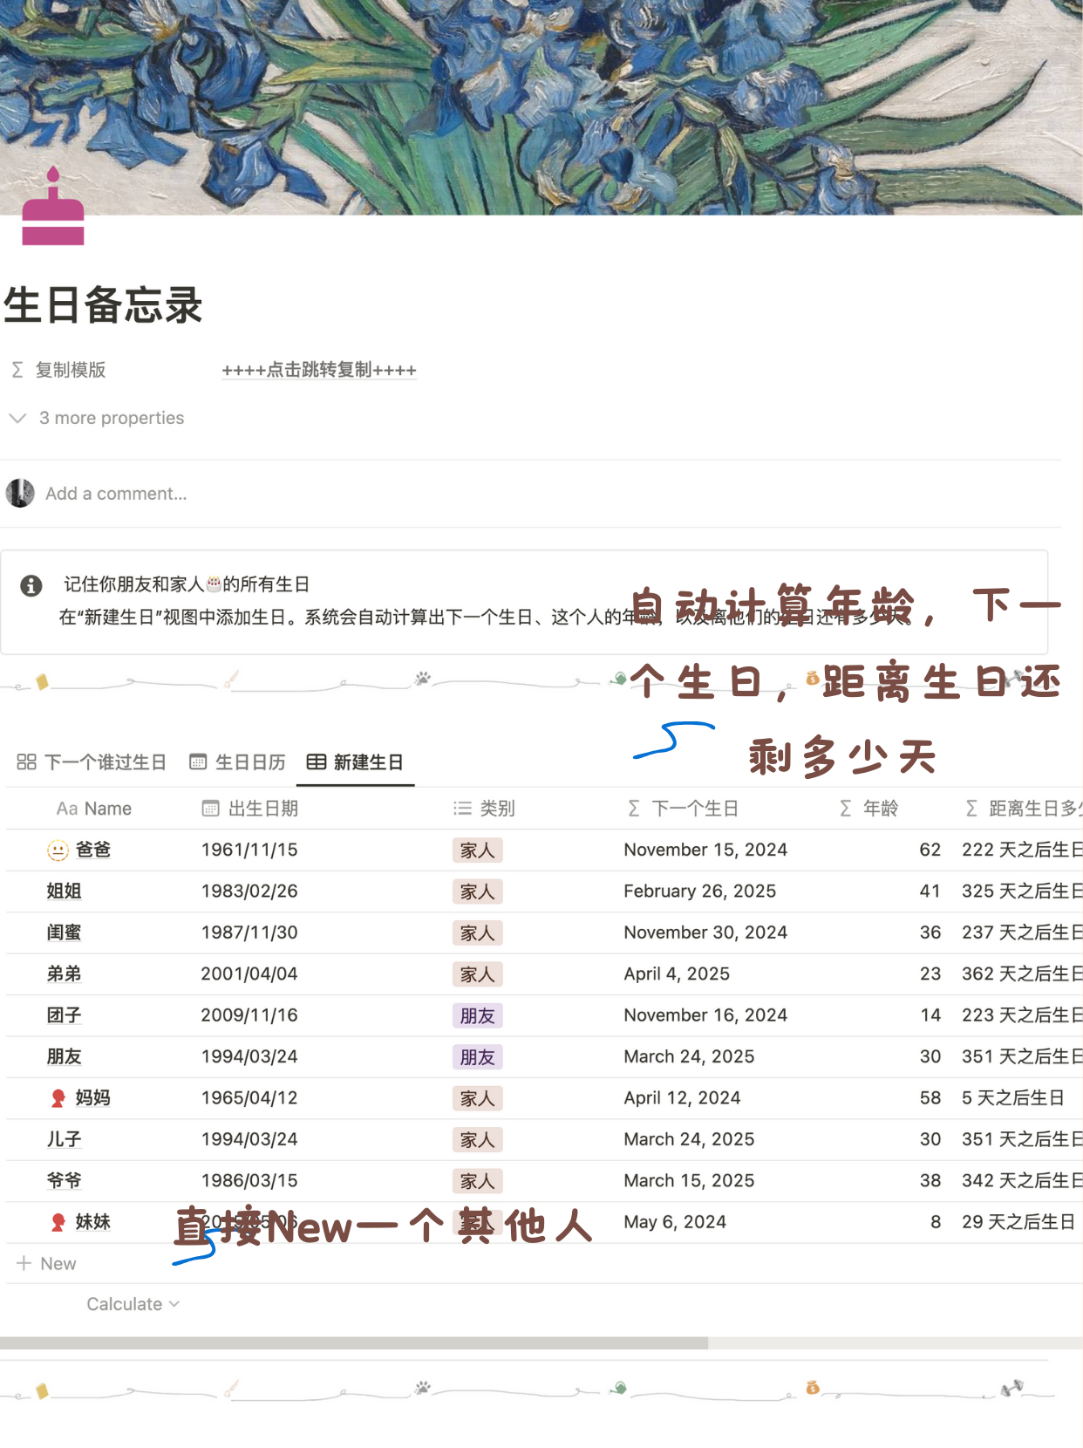Click the Add a comment field
The image size is (1083, 1448).
pyautogui.click(x=116, y=494)
